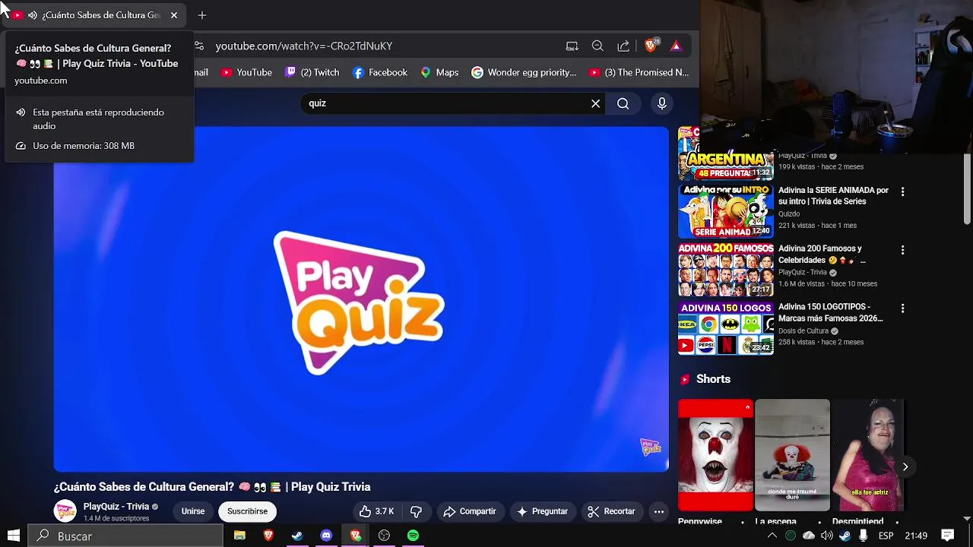The width and height of the screenshot is (973, 547).
Task: Open the Wonder egg priority bookmark
Action: pos(524,72)
